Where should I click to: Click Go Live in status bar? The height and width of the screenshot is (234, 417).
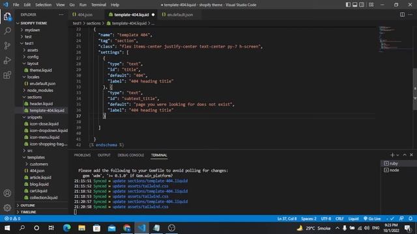(x=372, y=218)
